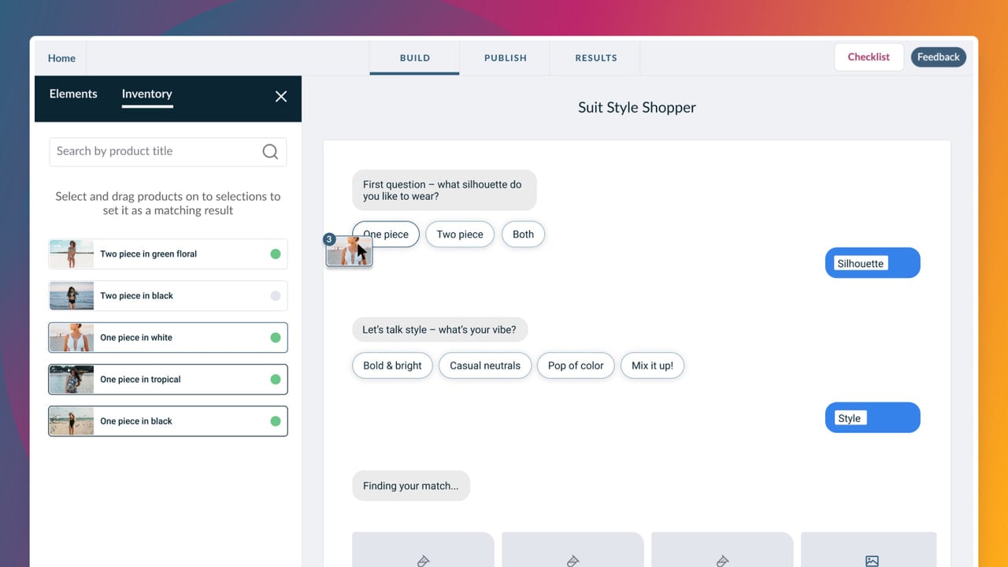Click thumbnail of One piece in white
1008x567 pixels.
click(x=72, y=338)
